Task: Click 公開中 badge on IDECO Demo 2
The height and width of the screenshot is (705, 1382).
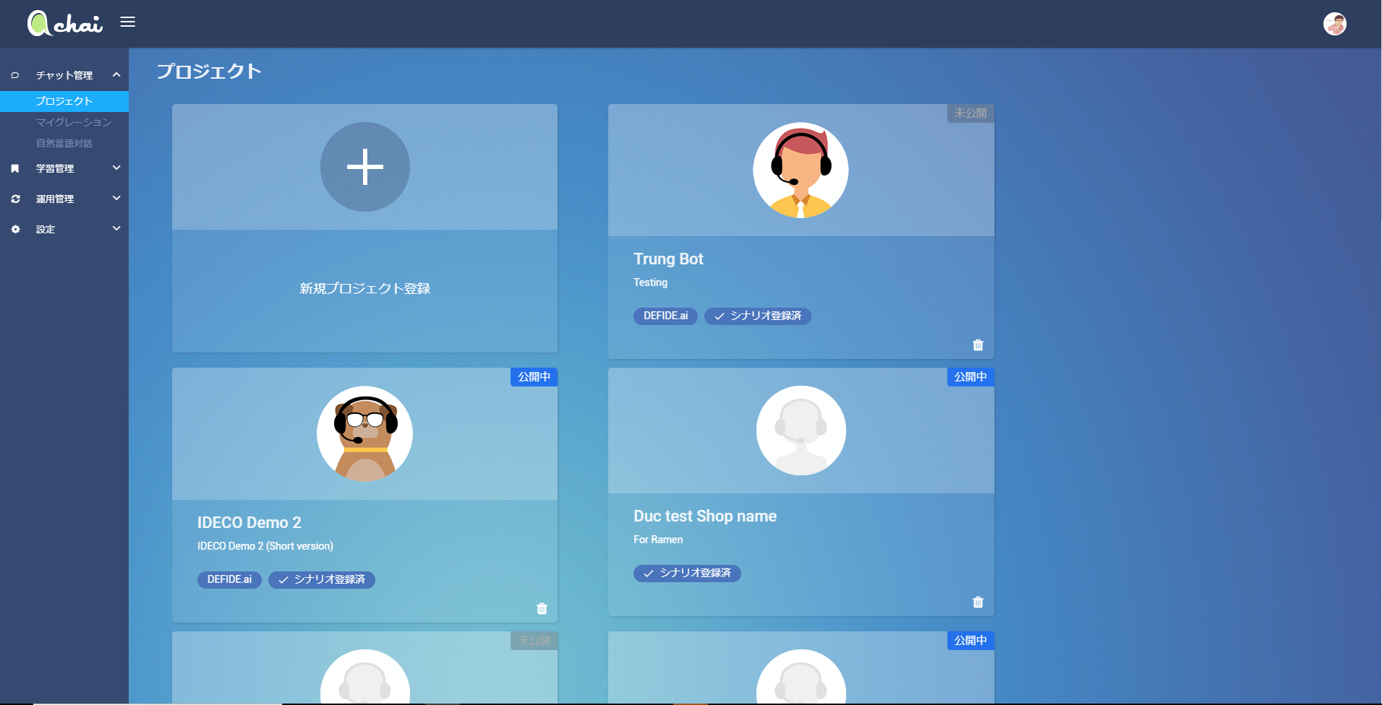Action: tap(534, 376)
